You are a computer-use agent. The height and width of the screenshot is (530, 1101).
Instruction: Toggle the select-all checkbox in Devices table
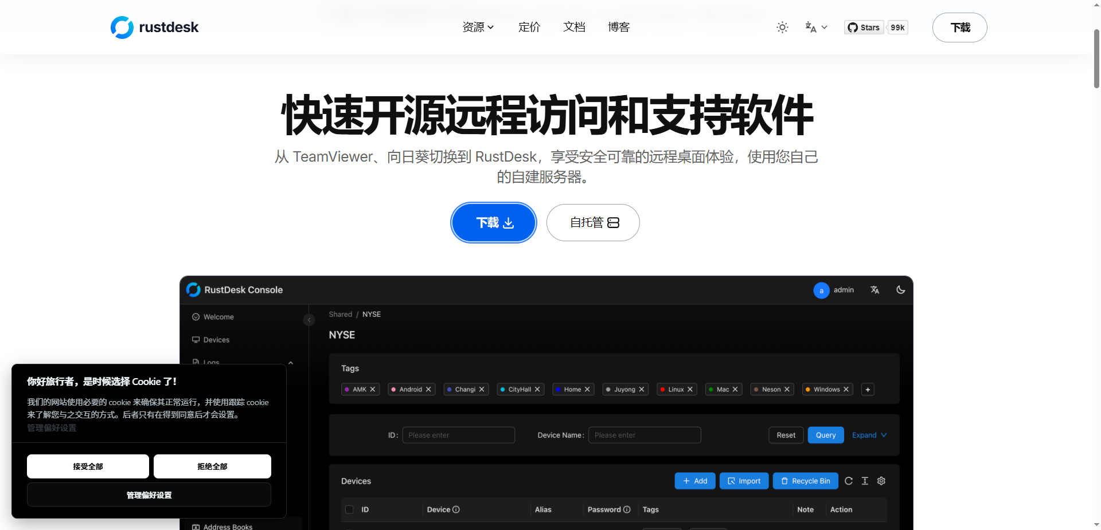tap(349, 509)
